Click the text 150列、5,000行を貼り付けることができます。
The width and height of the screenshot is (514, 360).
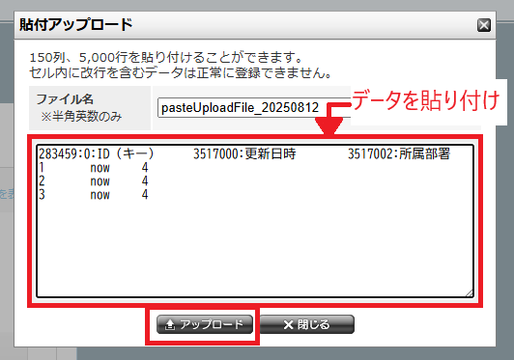166,58
